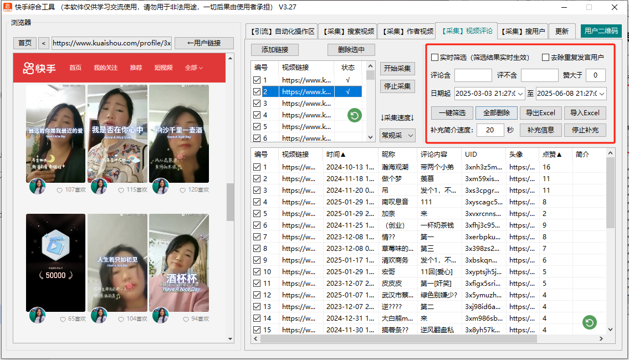The image size is (629, 360).
Task: Click author avatar under the 115 likes video
Action: [99, 186]
